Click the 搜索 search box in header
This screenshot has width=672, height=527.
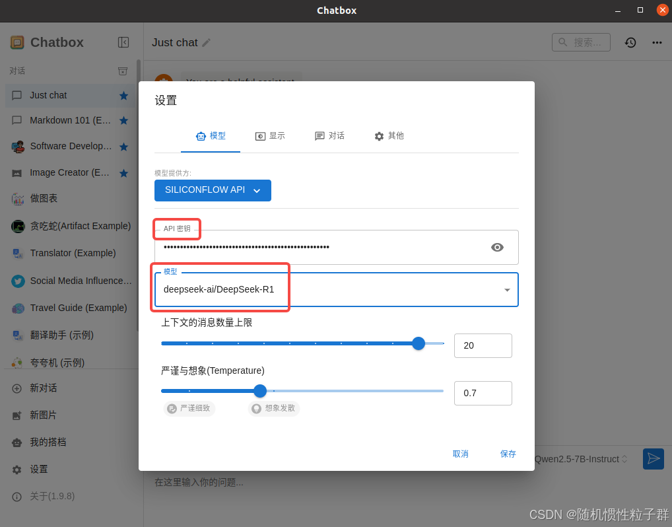(581, 42)
